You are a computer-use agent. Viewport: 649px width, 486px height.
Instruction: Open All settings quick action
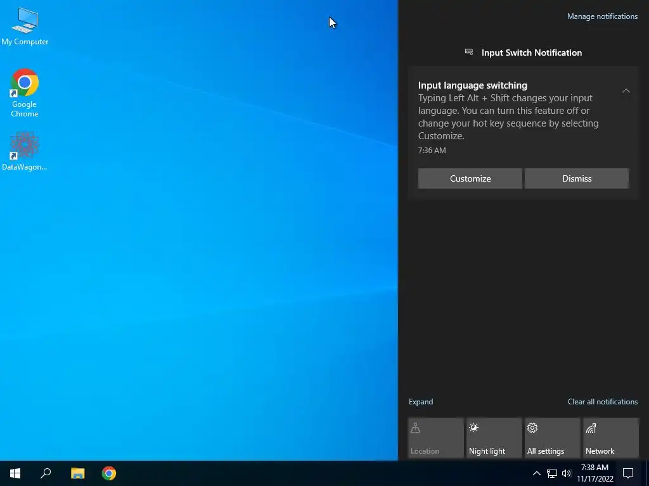click(553, 438)
